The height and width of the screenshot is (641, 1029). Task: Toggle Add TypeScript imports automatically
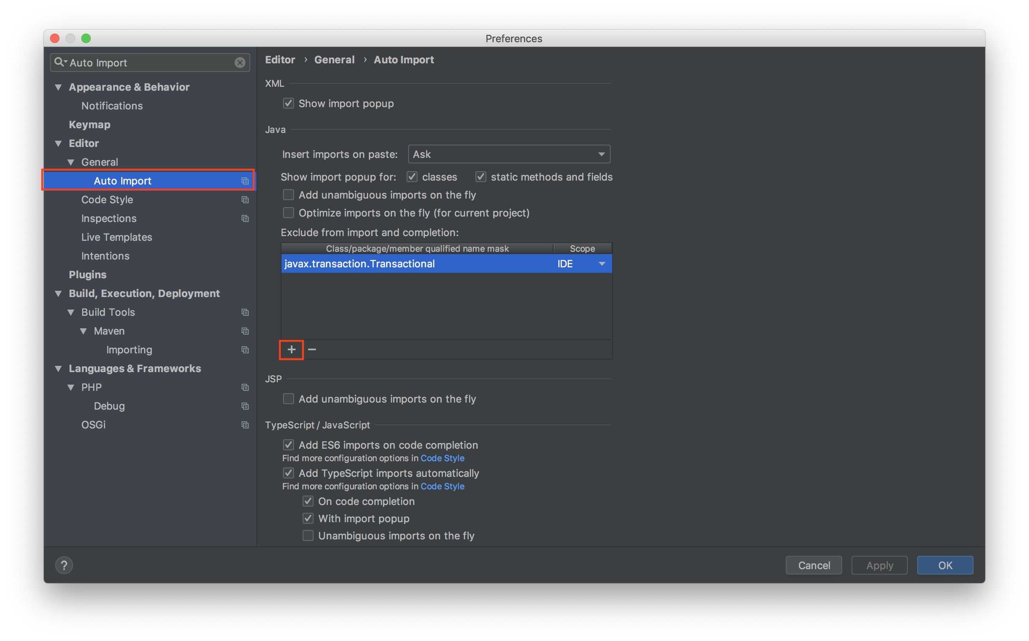pos(288,473)
